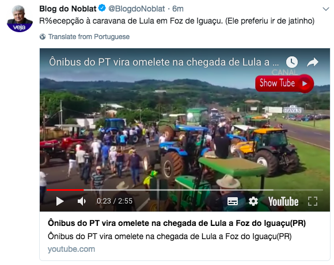
Task: Open the Show Tube channel badge
Action: pos(284,83)
